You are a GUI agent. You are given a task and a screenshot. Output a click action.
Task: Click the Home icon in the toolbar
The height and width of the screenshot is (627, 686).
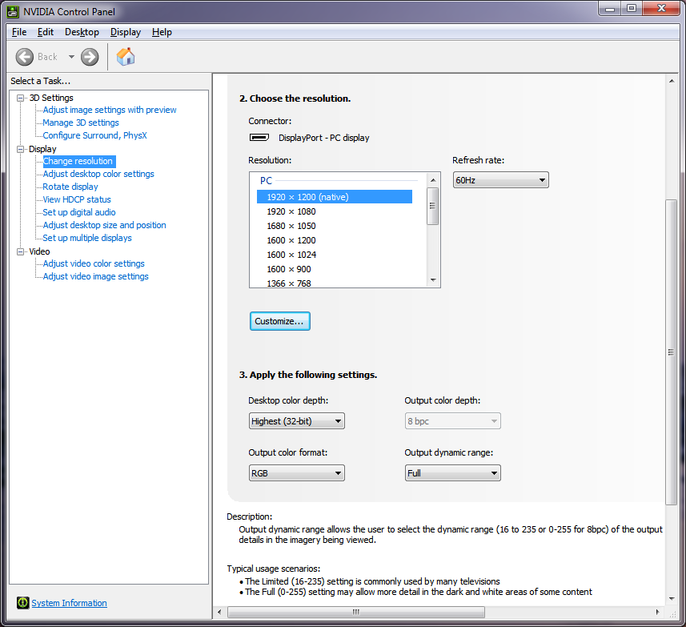click(126, 57)
